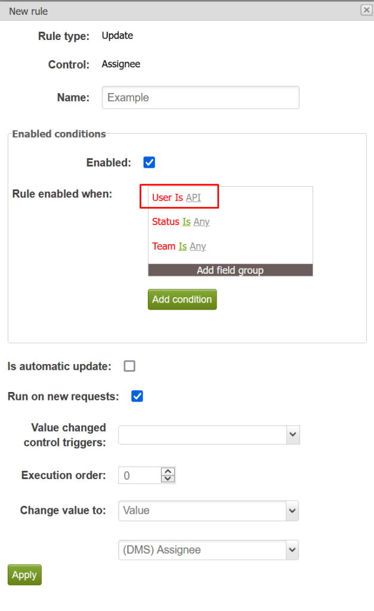Enable the "Enabled" checkbox

tap(149, 162)
